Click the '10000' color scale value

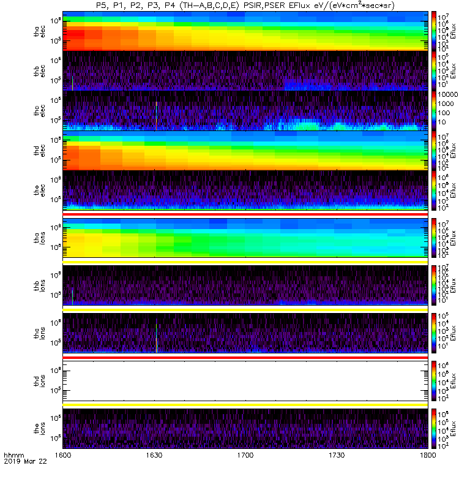448,94
